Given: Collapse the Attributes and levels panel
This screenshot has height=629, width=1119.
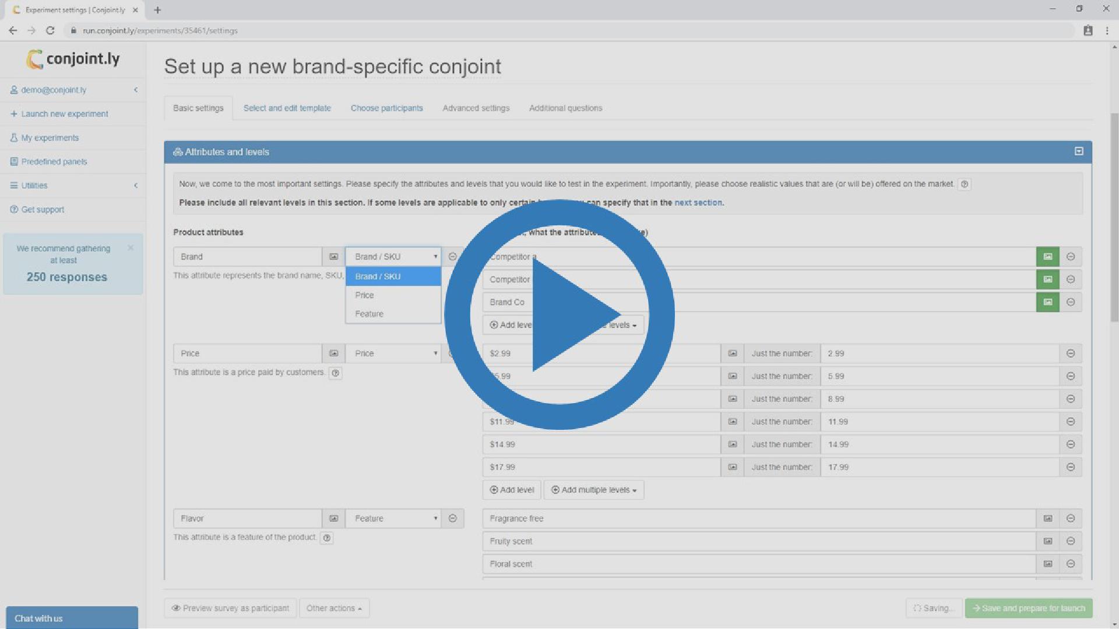Looking at the screenshot, I should coord(1079,151).
